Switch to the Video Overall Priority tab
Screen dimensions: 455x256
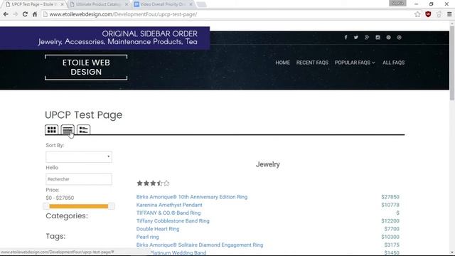pyautogui.click(x=163, y=4)
